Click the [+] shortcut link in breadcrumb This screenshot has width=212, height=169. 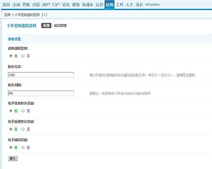pyautogui.click(x=44, y=15)
